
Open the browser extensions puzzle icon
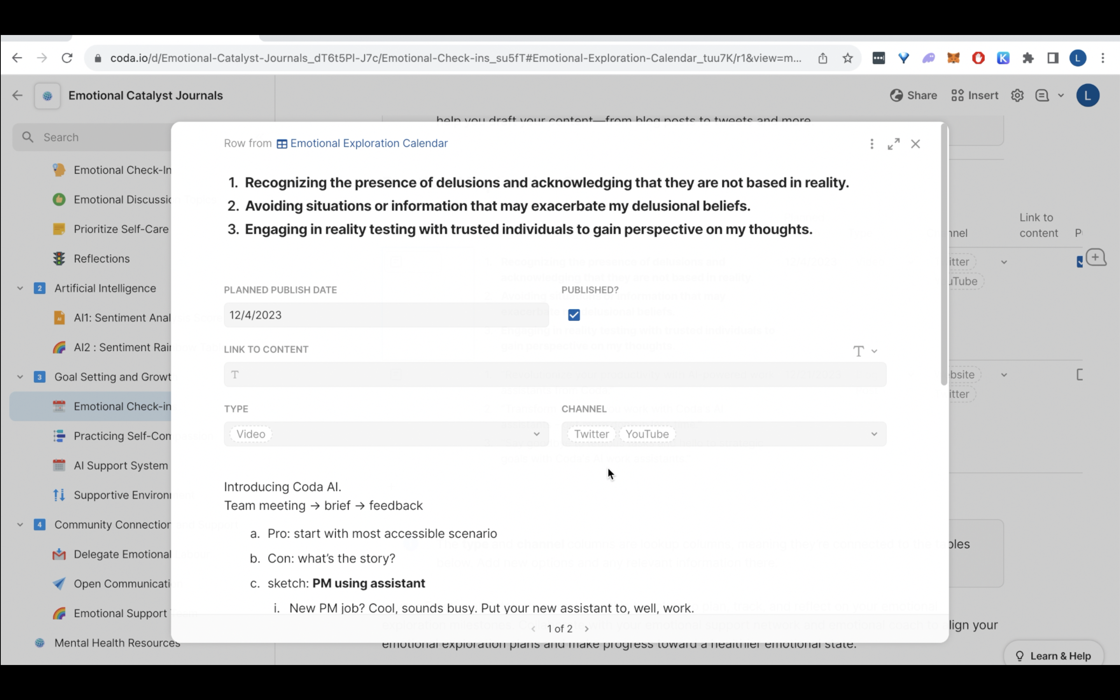pyautogui.click(x=1028, y=58)
